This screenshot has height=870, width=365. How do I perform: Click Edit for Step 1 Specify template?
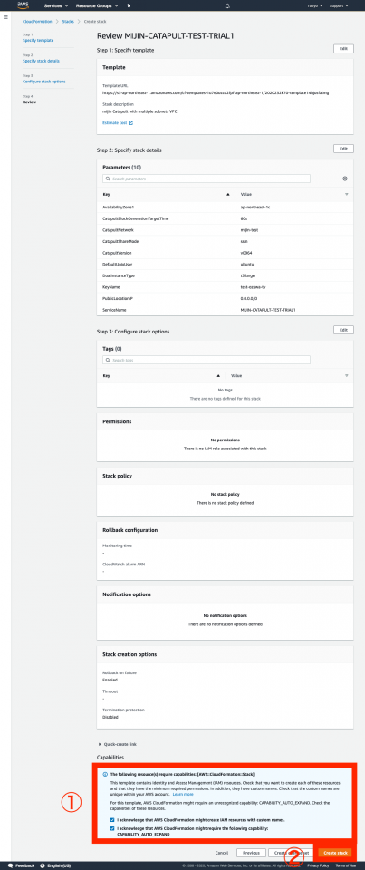343,49
